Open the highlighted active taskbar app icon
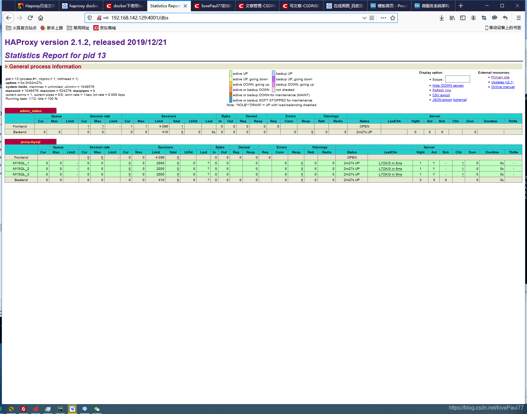The image size is (527, 414). (72, 409)
